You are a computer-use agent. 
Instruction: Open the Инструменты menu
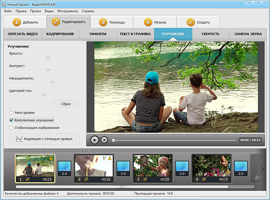click(x=67, y=11)
